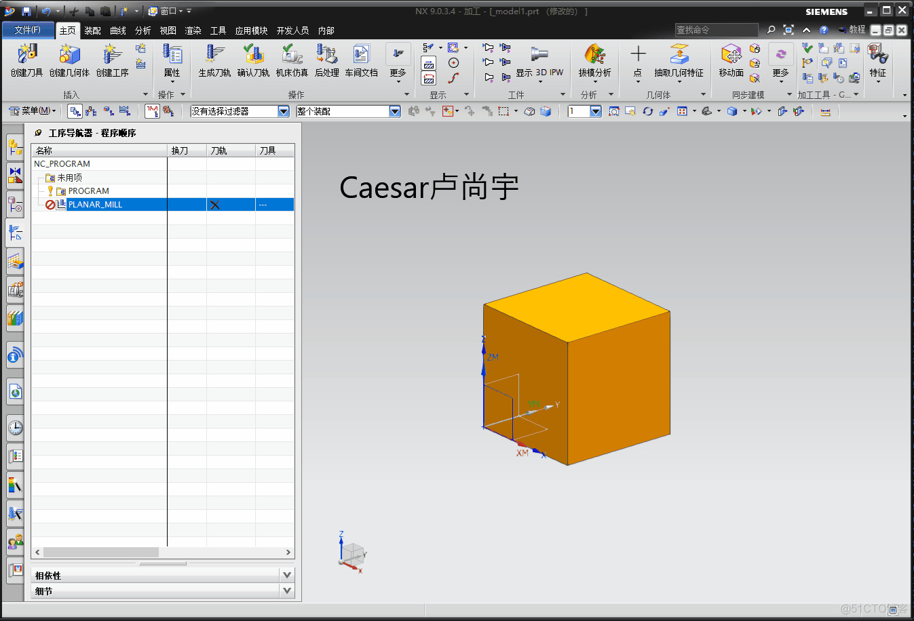Image resolution: width=914 pixels, height=621 pixels.
Task: Click the Insert (插入) group expander arrow
Action: pyautogui.click(x=145, y=94)
